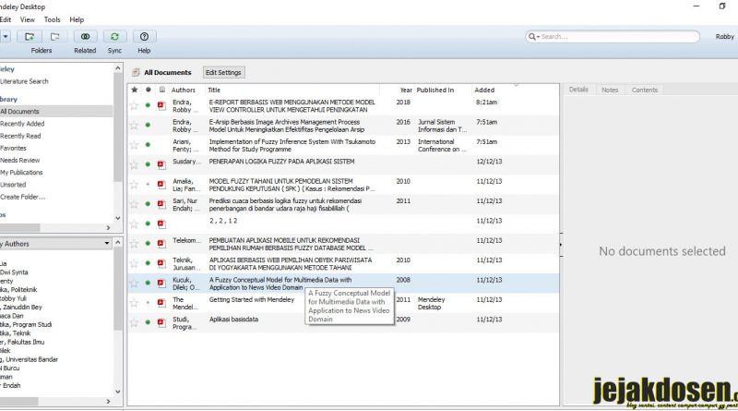The width and height of the screenshot is (738, 411).
Task: Open the Tools menu
Action: coord(53,19)
